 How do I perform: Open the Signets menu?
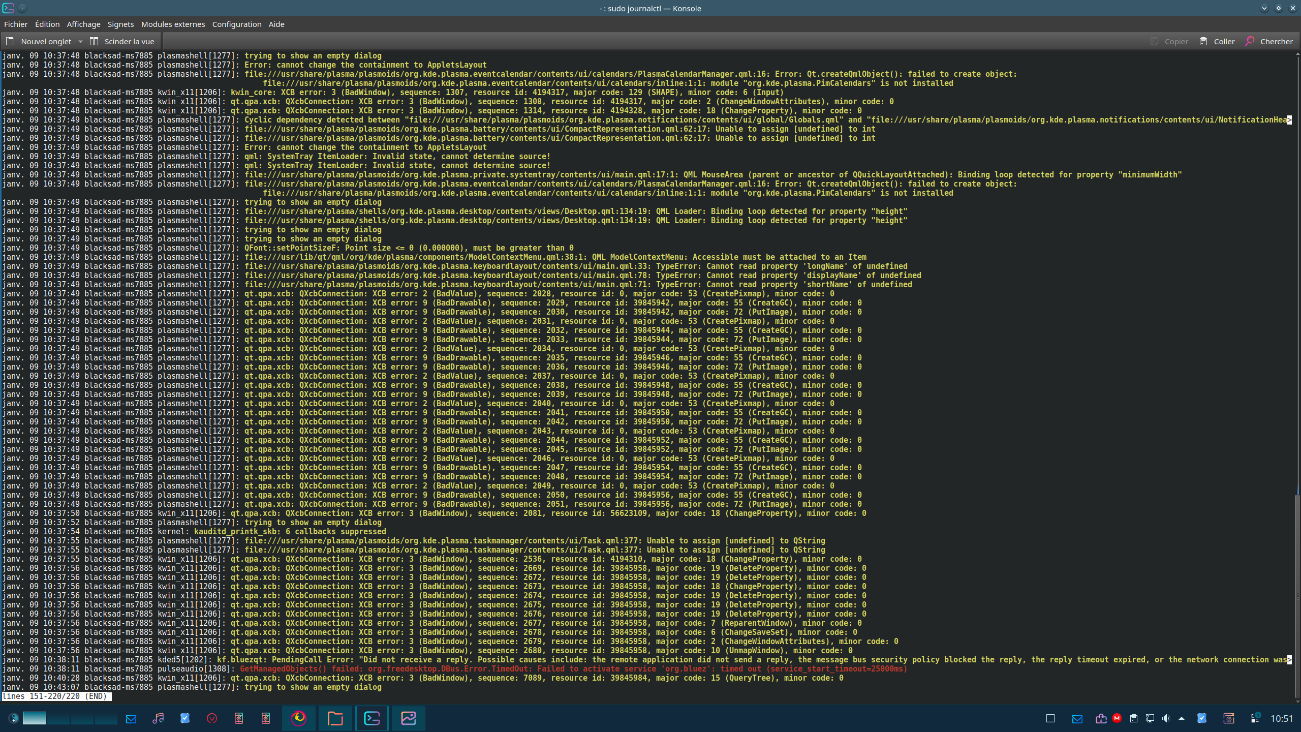[120, 24]
